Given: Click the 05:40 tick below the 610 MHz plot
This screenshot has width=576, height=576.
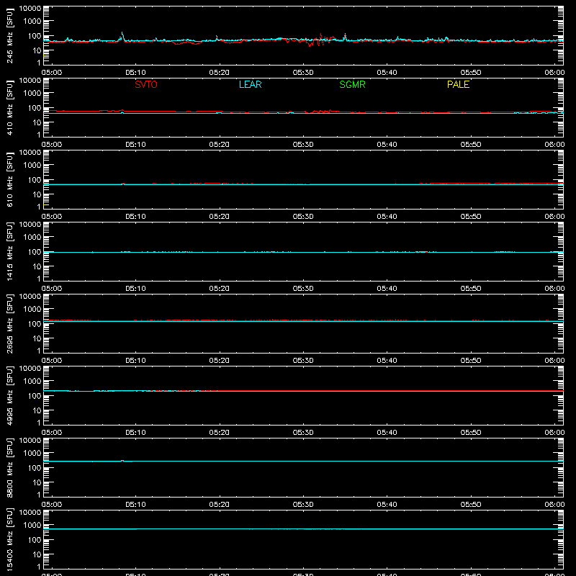Looking at the screenshot, I should [x=387, y=217].
